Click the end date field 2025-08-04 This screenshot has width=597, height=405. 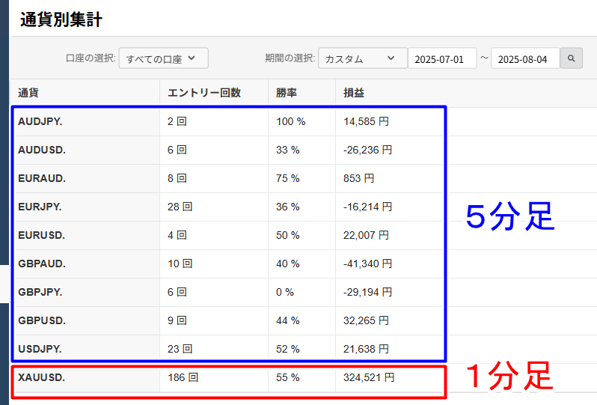(x=525, y=58)
